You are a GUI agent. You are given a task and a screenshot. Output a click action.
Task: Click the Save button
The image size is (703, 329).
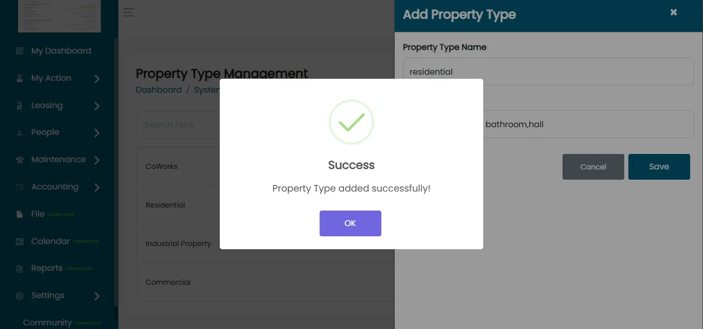659,167
